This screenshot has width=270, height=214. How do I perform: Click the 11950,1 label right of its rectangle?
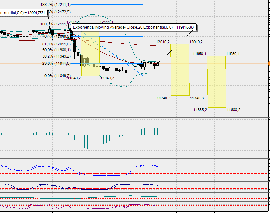pos(233,54)
